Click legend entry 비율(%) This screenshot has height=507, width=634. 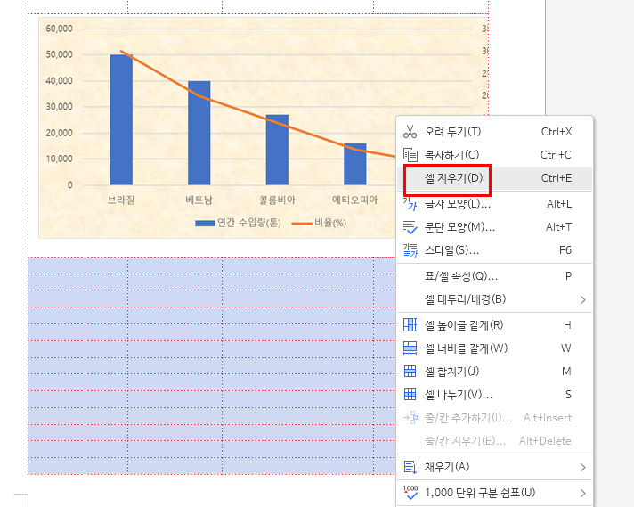click(319, 223)
